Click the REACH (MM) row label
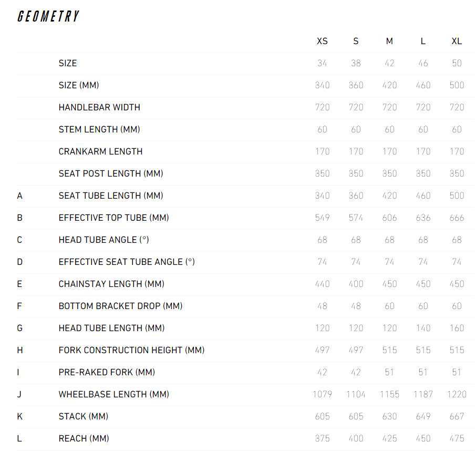476x451 pixels. 84,439
